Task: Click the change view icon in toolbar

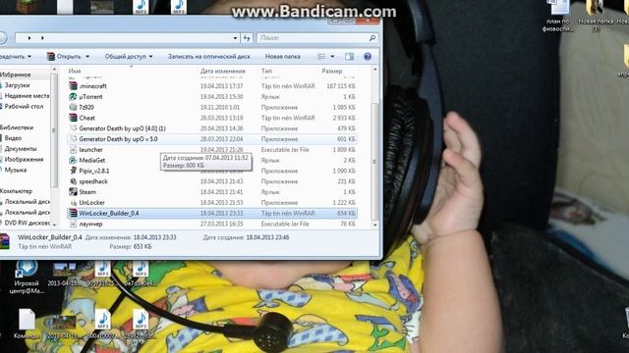Action: click(321, 57)
